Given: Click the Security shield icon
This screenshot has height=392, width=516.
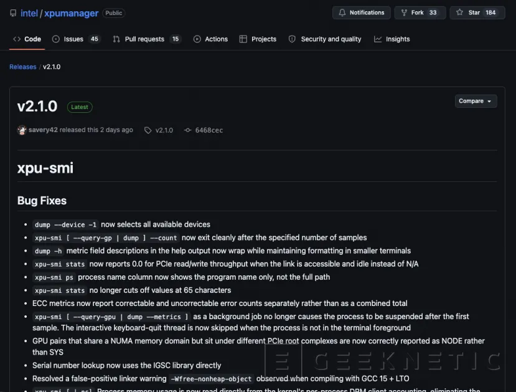Looking at the screenshot, I should tap(292, 39).
